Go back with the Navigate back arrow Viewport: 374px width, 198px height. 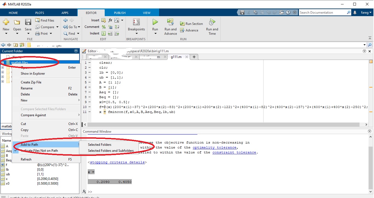coord(65,21)
